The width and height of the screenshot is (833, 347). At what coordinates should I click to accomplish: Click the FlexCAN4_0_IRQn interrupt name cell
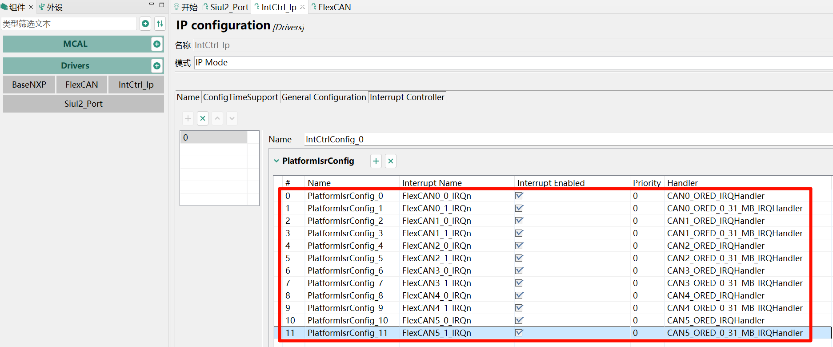(x=437, y=295)
